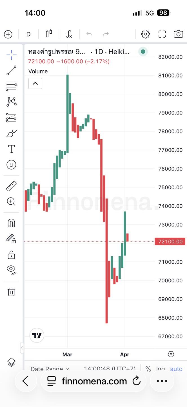The width and height of the screenshot is (187, 407).
Task: Open the D timeframe interval selector
Action: [x=28, y=34]
